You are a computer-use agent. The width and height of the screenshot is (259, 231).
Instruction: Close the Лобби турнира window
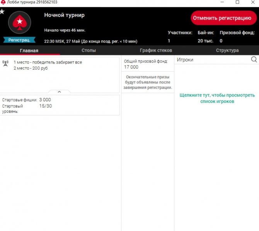[252, 3]
